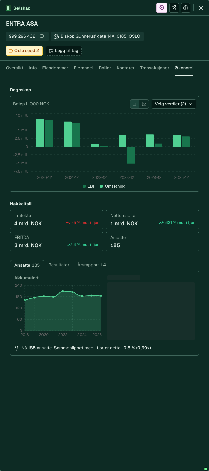
Task: Switch chart to line chart view
Action: pyautogui.click(x=144, y=104)
